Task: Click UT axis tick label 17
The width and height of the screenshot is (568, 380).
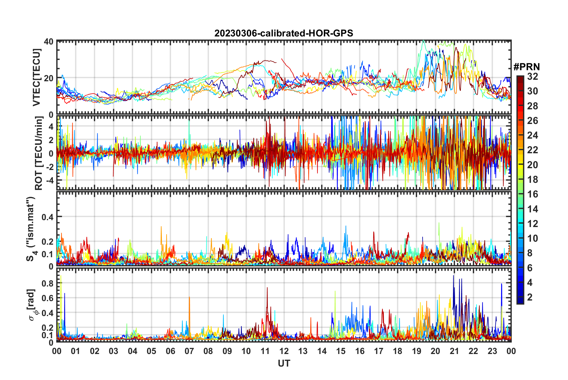Action: pyautogui.click(x=379, y=351)
